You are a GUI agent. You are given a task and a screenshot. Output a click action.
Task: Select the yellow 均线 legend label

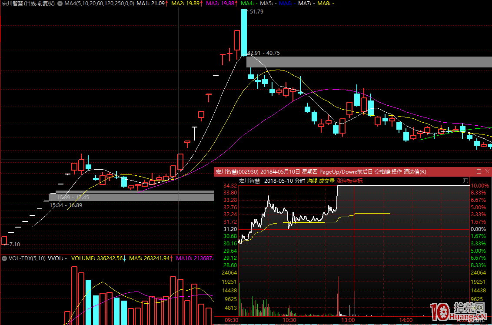(312, 181)
